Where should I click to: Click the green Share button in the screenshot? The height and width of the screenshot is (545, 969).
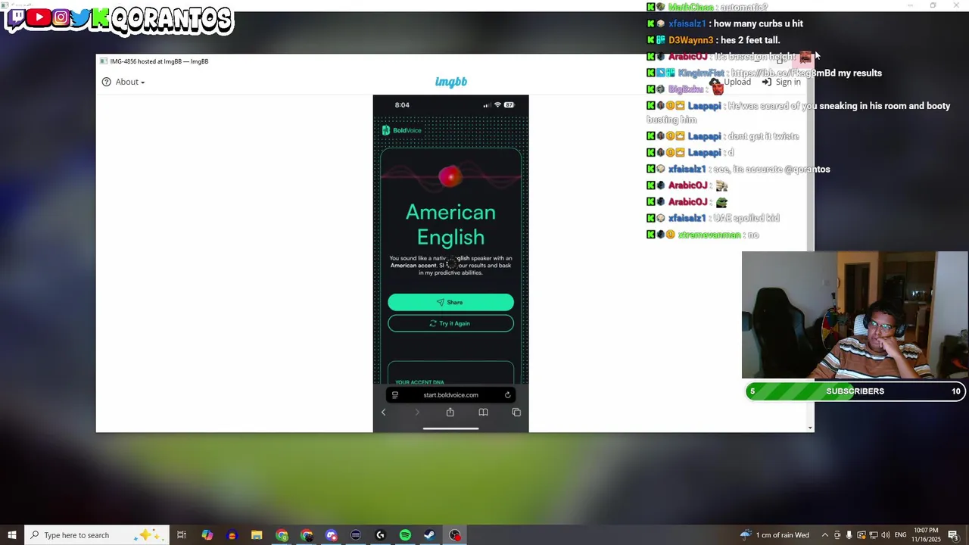pyautogui.click(x=450, y=302)
